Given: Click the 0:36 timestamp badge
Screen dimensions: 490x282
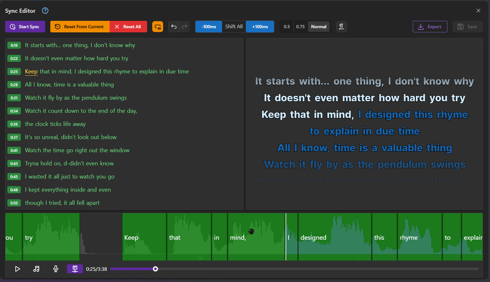Looking at the screenshot, I should [14, 124].
